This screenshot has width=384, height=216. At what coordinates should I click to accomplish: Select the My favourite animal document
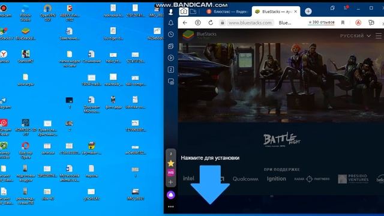pyautogui.click(x=70, y=173)
